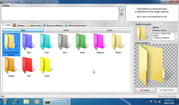Click the add shortcut target button
The height and width of the screenshot is (105, 179).
[121, 14]
